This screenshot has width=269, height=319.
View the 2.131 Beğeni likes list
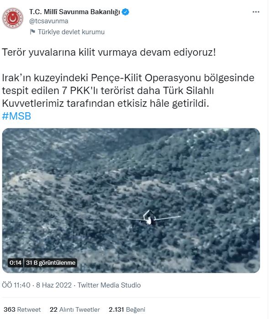tap(127, 309)
